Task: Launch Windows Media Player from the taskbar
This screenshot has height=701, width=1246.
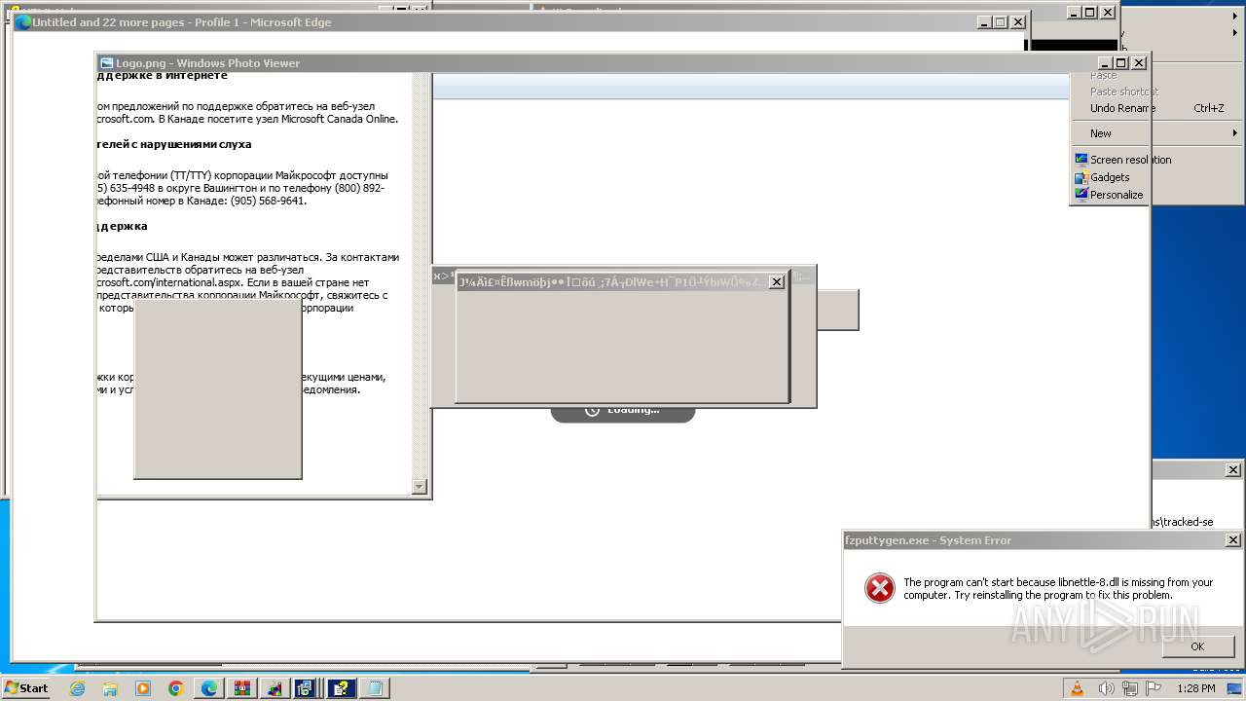Action: click(x=143, y=688)
